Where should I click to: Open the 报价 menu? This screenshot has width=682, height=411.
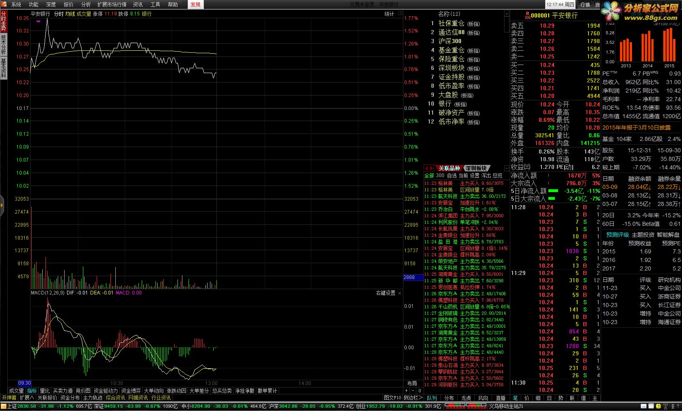pyautogui.click(x=69, y=4)
